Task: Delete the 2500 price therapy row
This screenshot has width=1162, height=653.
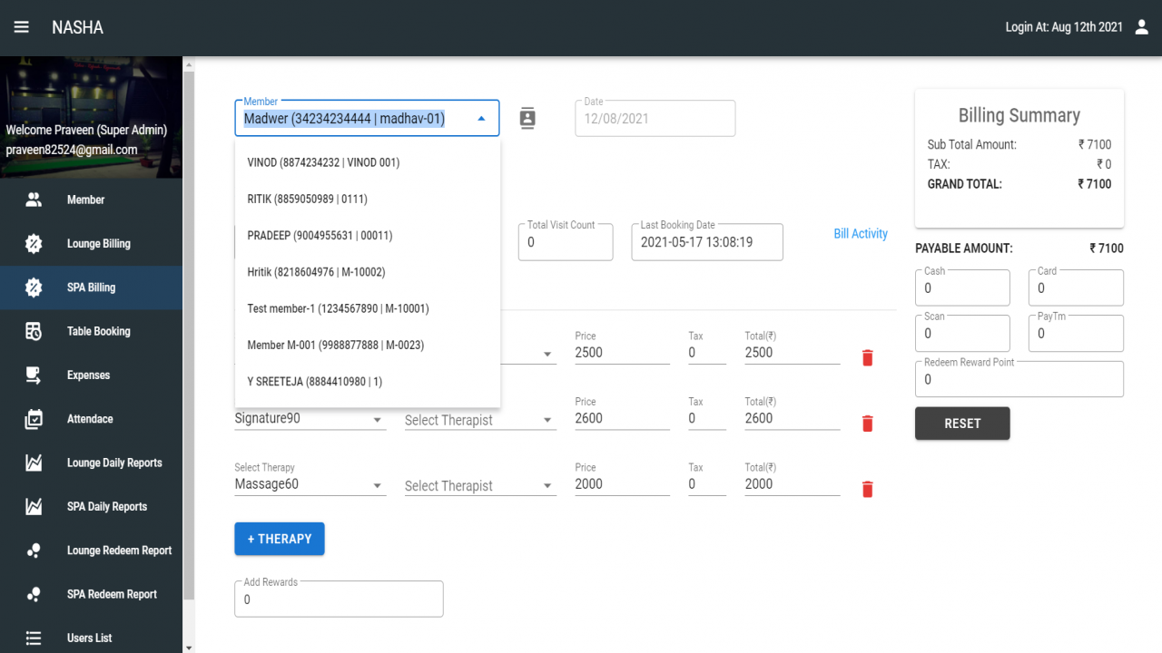Action: tap(867, 357)
